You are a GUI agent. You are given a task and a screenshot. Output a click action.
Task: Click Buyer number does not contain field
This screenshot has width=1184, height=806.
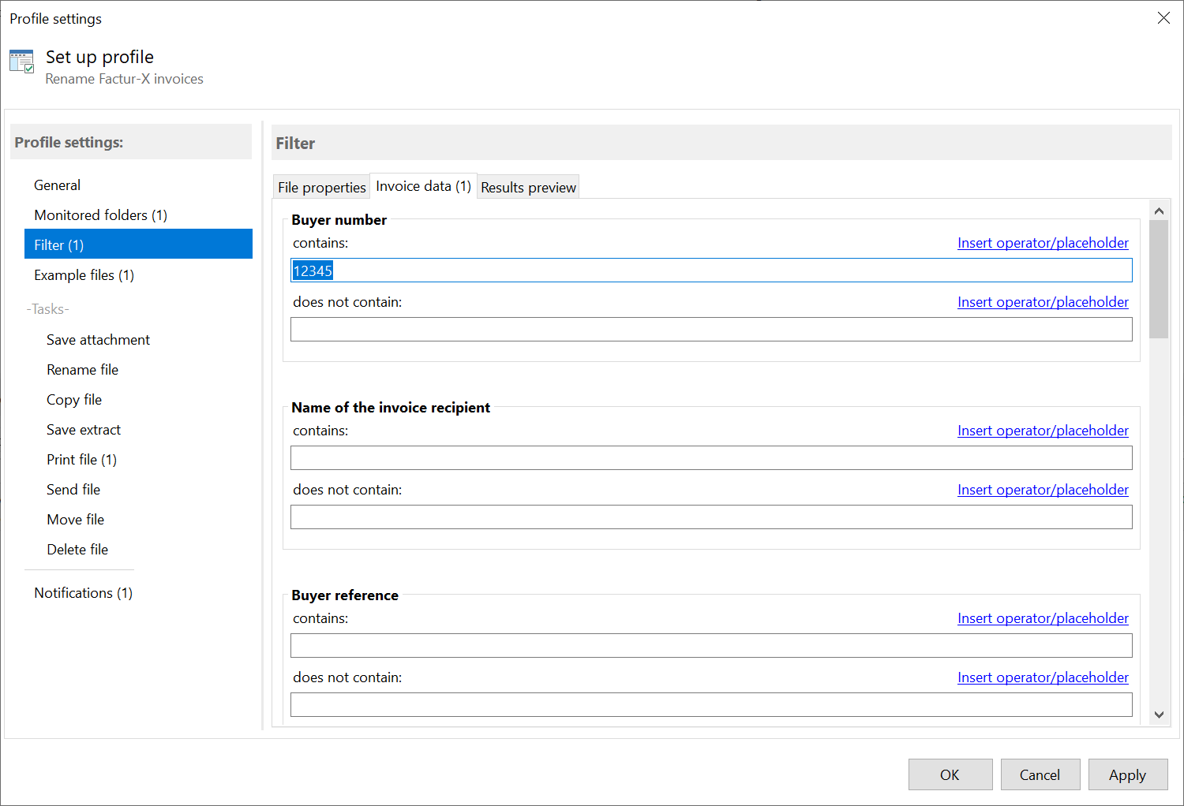pyautogui.click(x=711, y=330)
